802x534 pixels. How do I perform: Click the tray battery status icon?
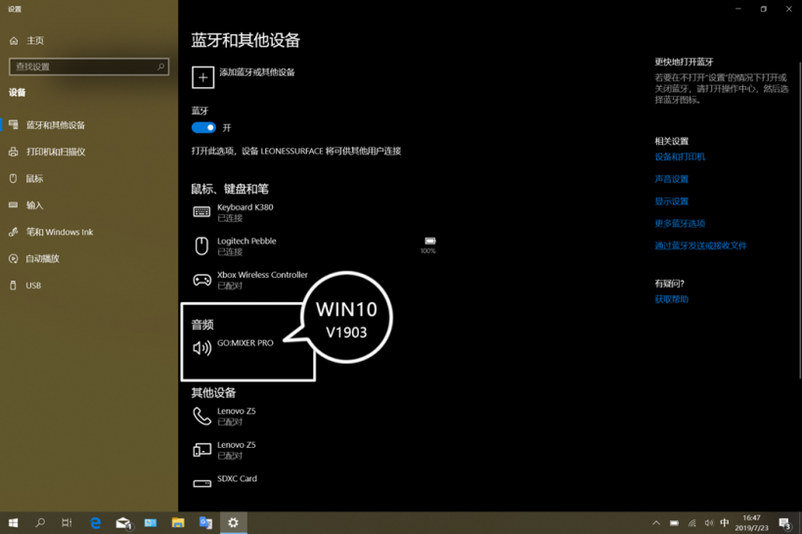coord(674,522)
